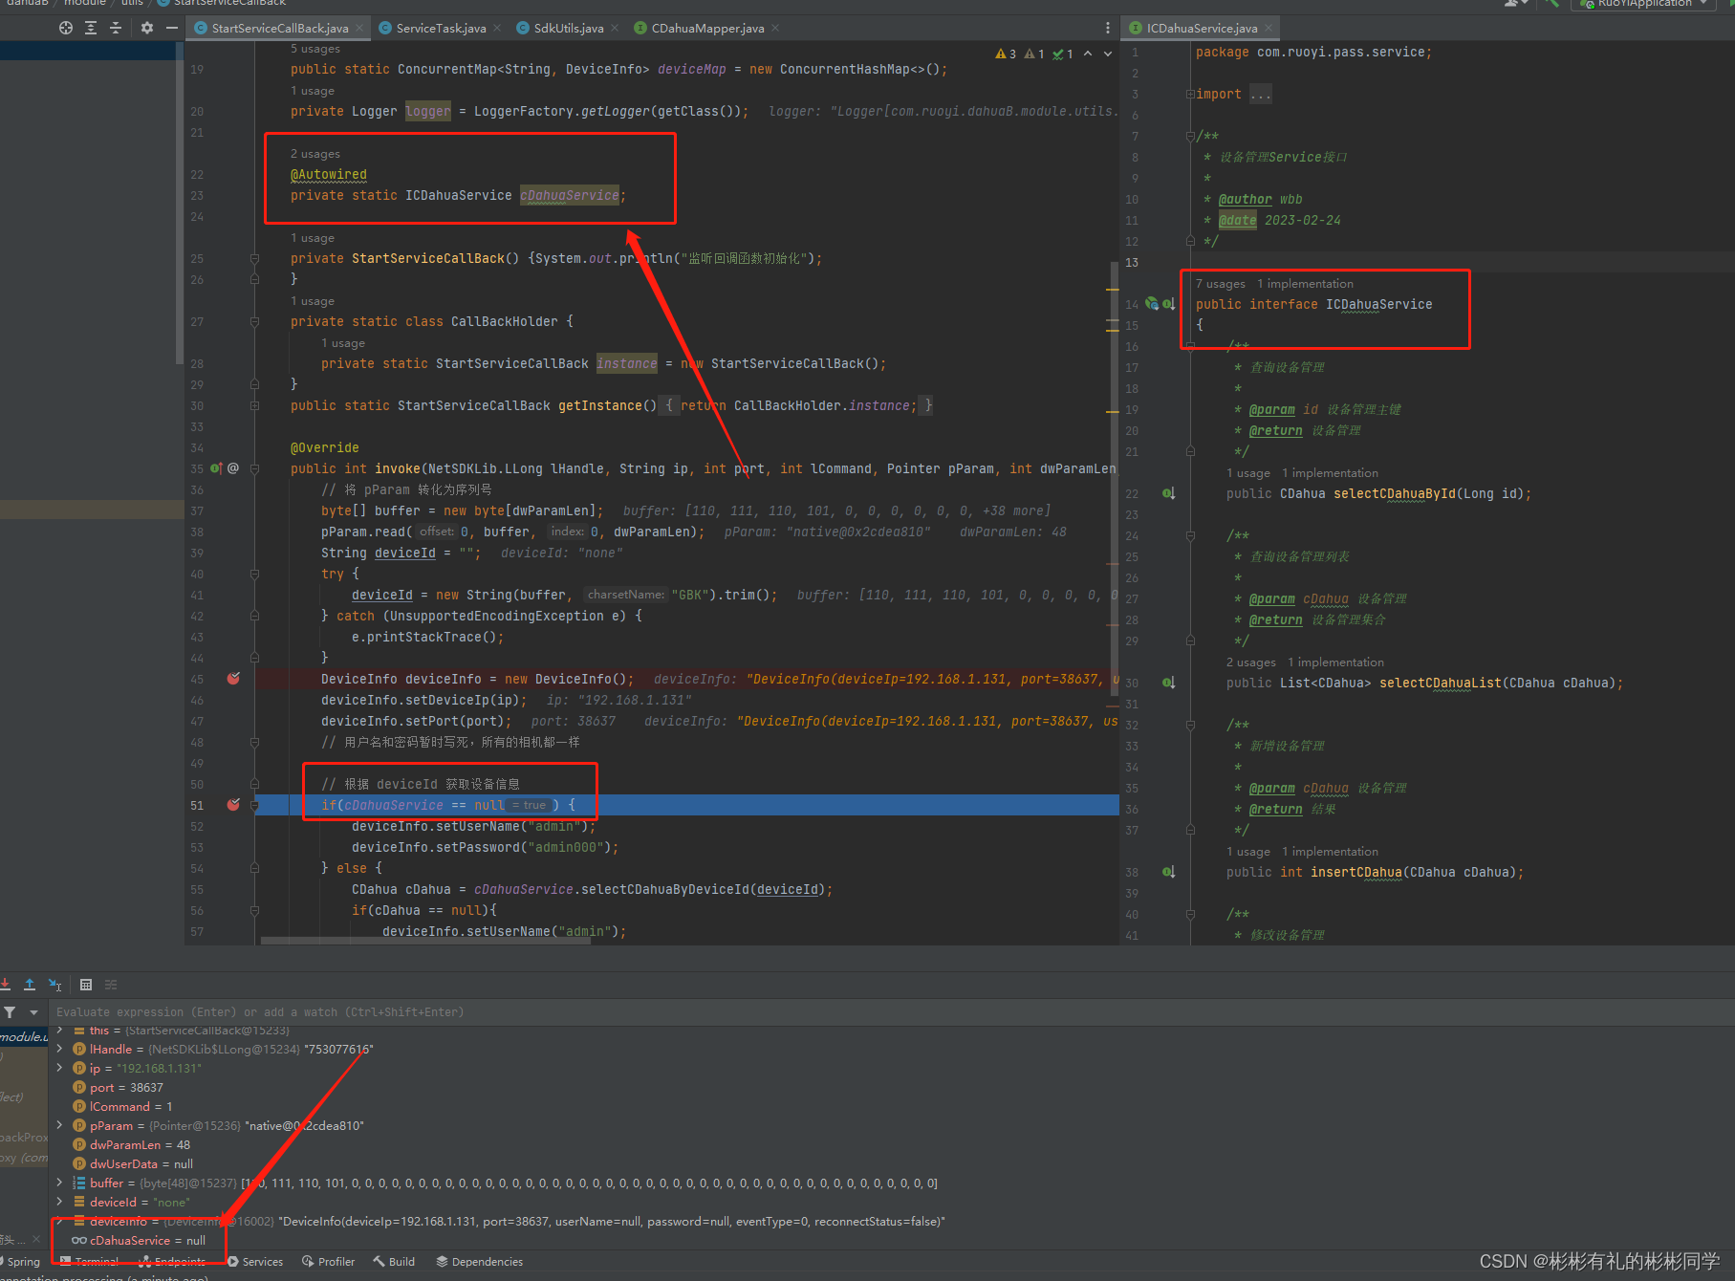Click the Run to Cursor debugger icon
Viewport: 1735px width, 1281px height.
55,985
